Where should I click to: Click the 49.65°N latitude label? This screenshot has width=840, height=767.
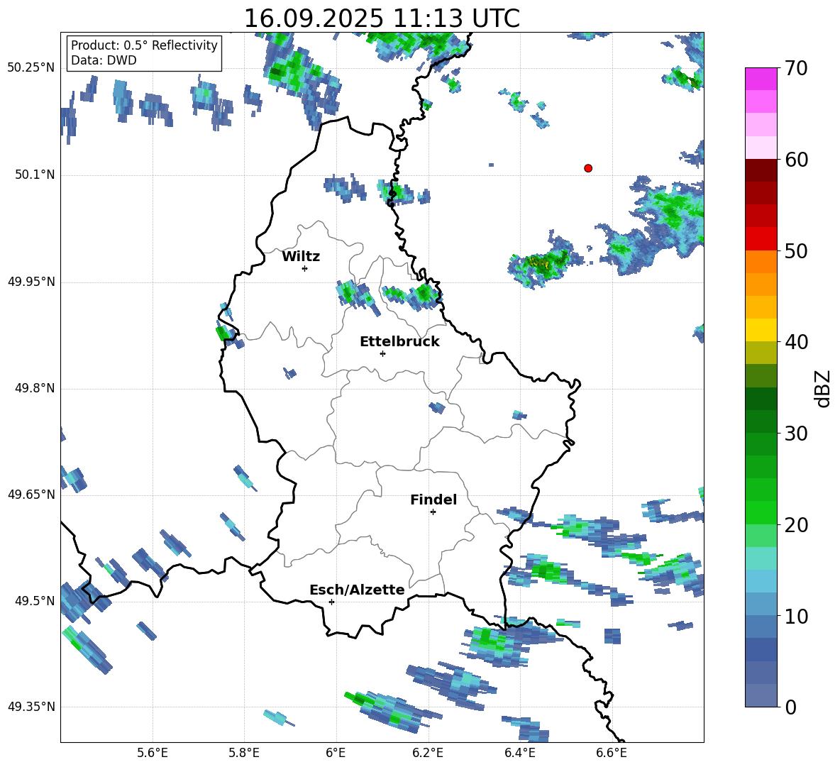coord(31,495)
